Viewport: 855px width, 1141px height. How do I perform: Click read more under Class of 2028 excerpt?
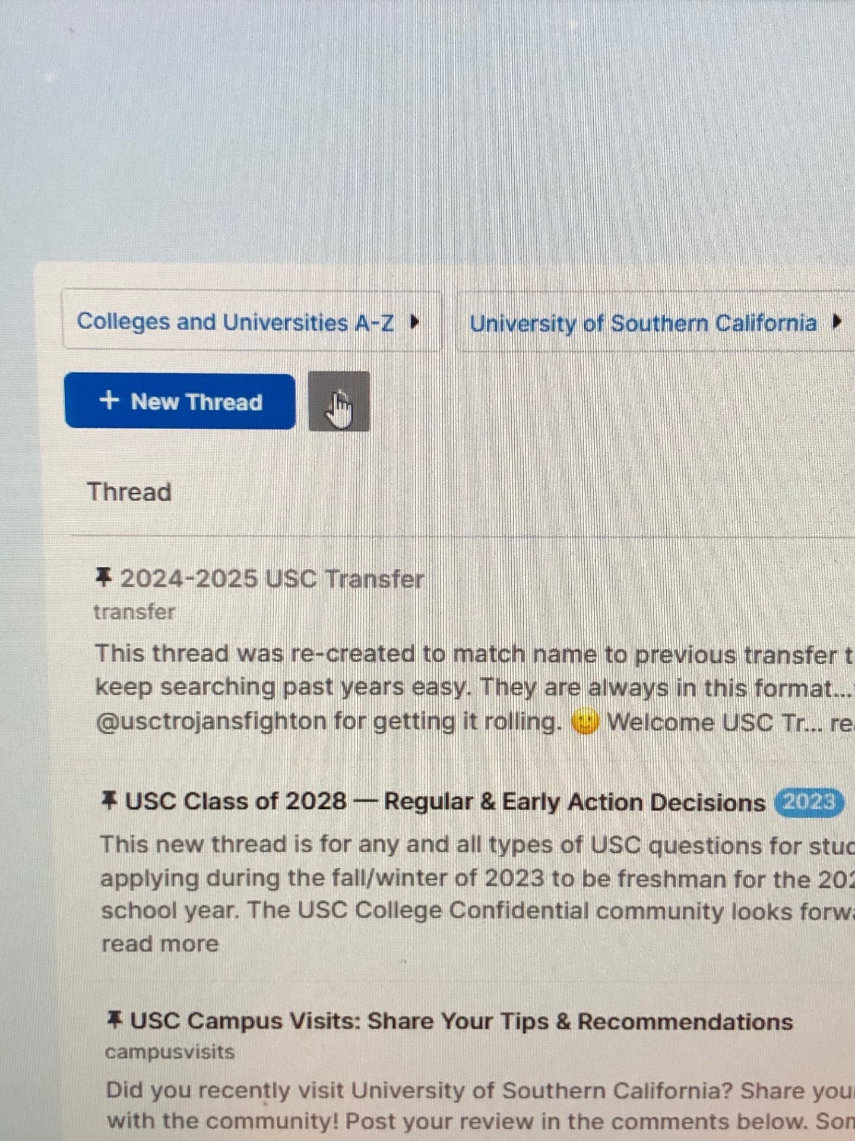[x=160, y=944]
